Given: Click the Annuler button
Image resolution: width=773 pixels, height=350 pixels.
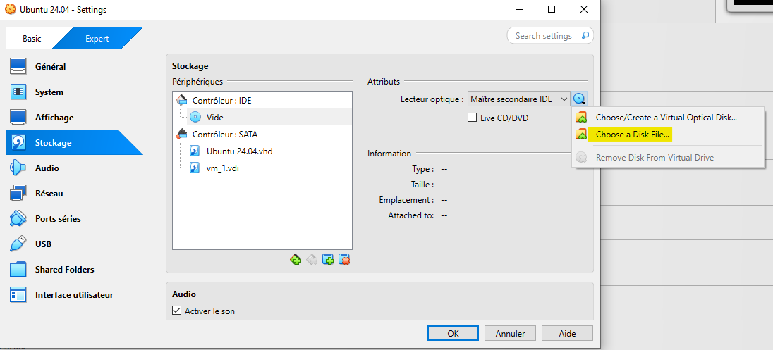Looking at the screenshot, I should pos(510,333).
